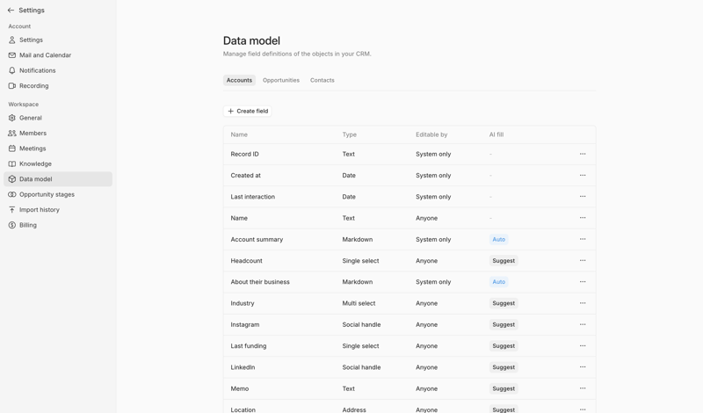Open Billing settings
The height and width of the screenshot is (413, 703).
(x=28, y=225)
